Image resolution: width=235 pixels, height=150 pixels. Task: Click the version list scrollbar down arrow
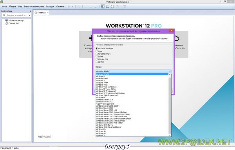click(x=170, y=135)
